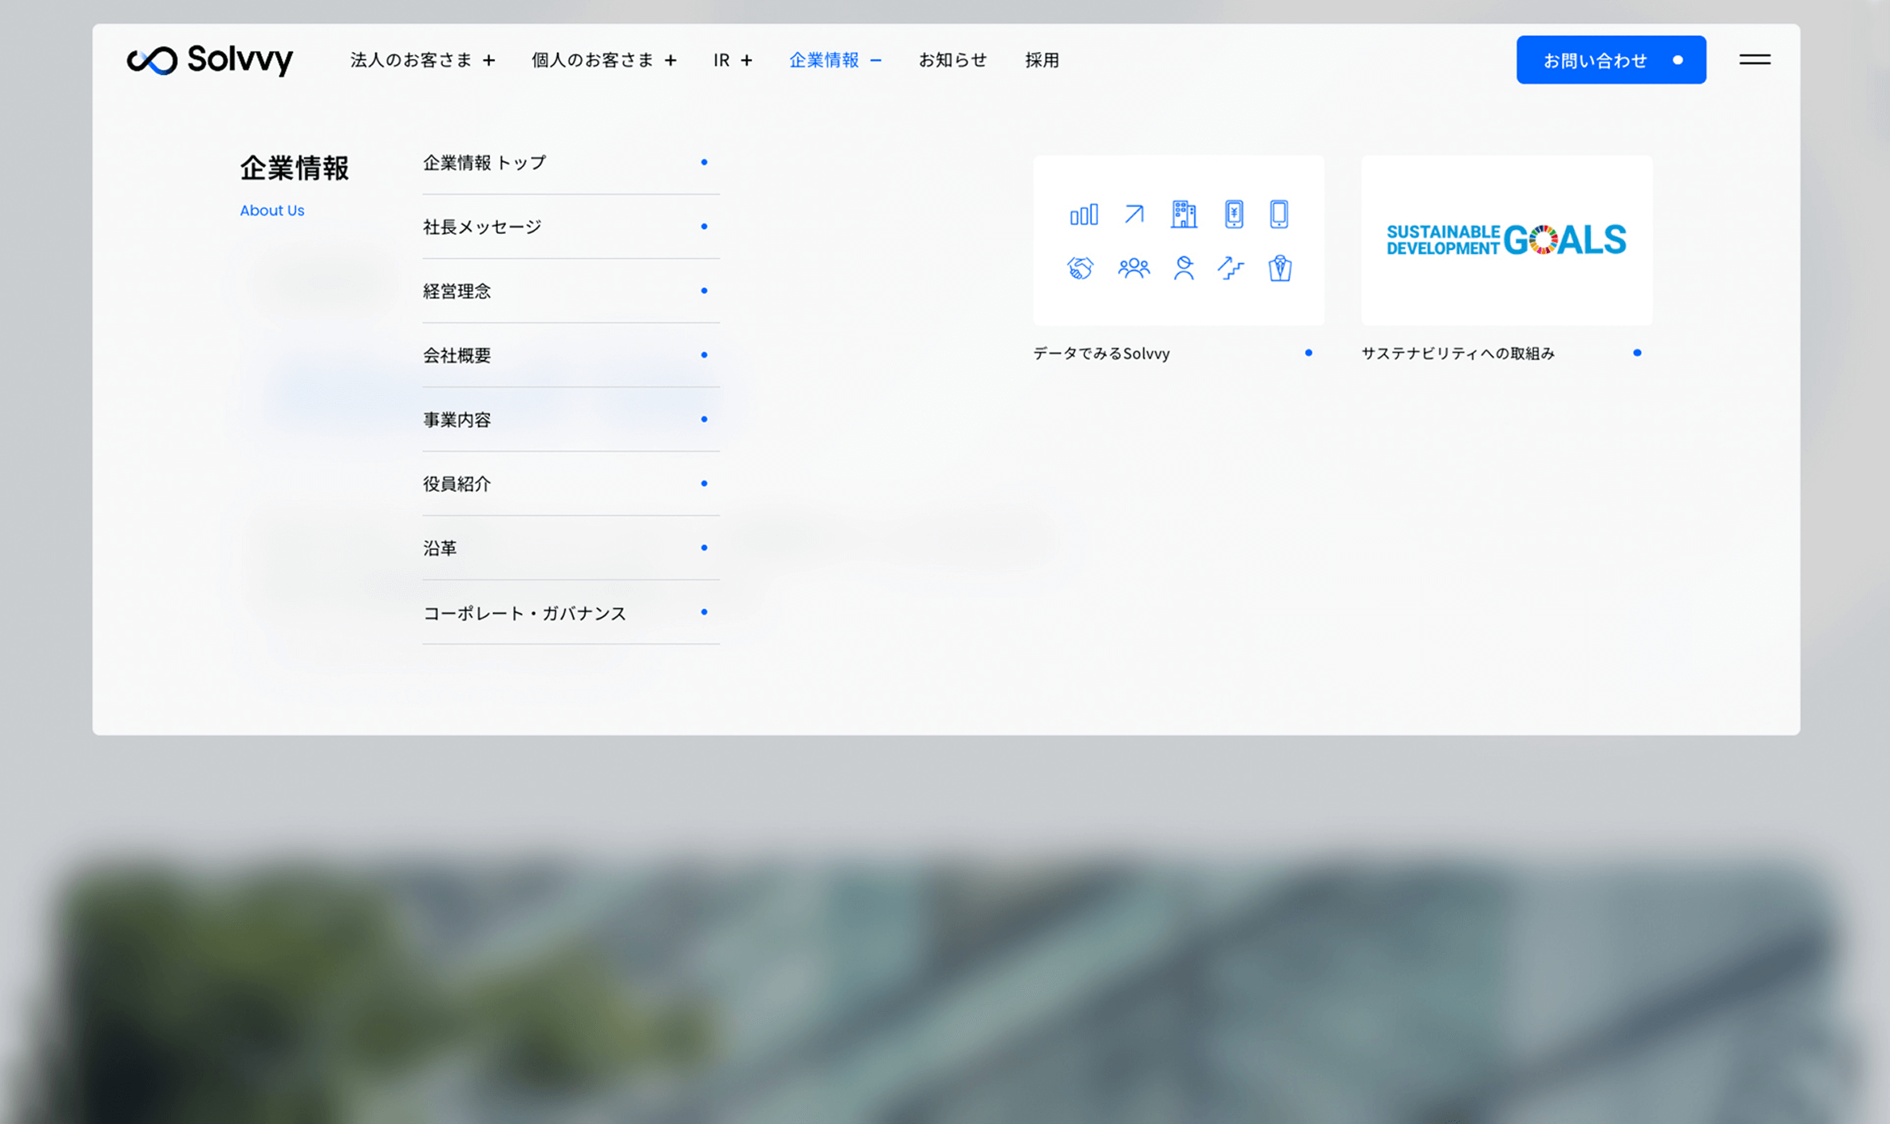This screenshot has width=1890, height=1124.
Task: Open the Sustainable Development Goals thumbnail
Action: click(x=1506, y=240)
